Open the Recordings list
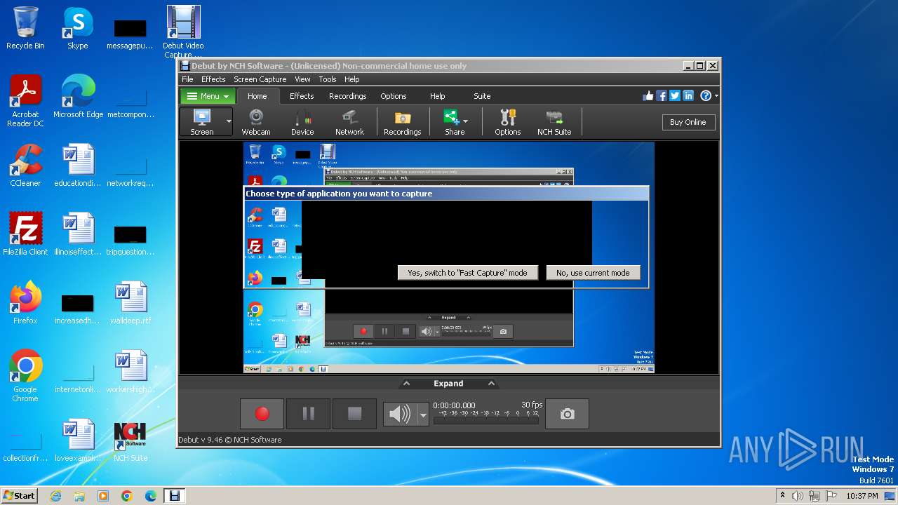 point(403,122)
